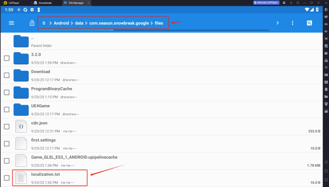Click the UE4Game folder name text
Image resolution: width=329 pixels, height=187 pixels.
(x=40, y=106)
